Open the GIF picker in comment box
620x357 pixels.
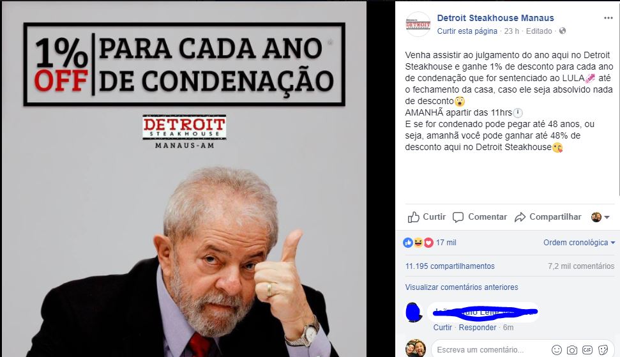587,350
